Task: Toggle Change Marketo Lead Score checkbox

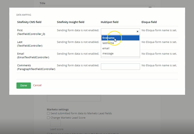Action: [48, 118]
